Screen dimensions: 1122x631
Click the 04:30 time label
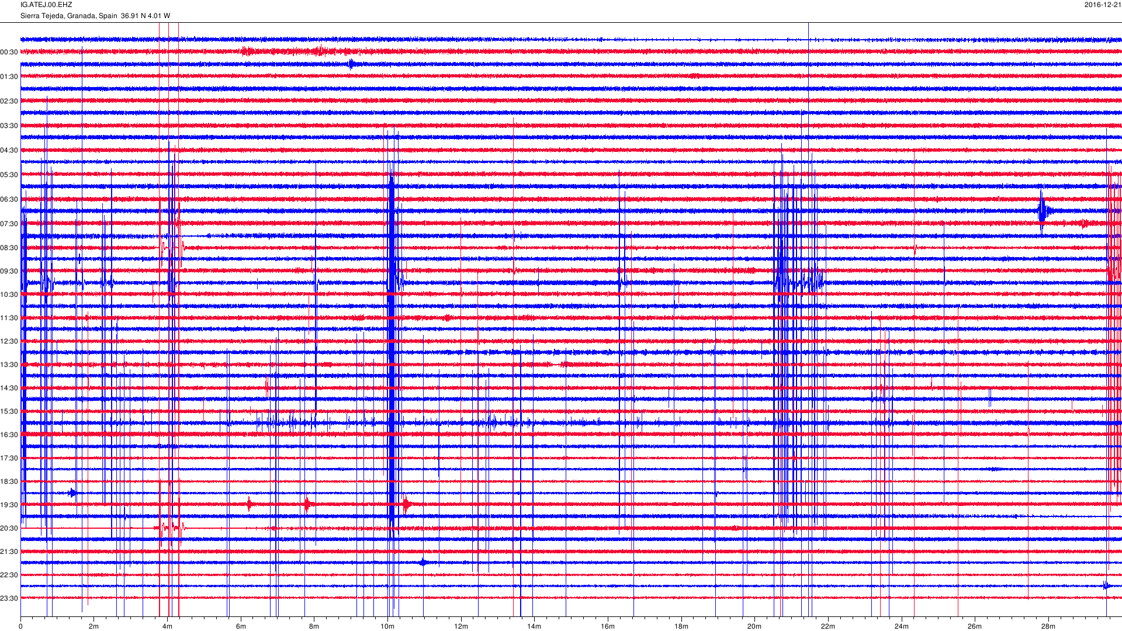tap(9, 150)
